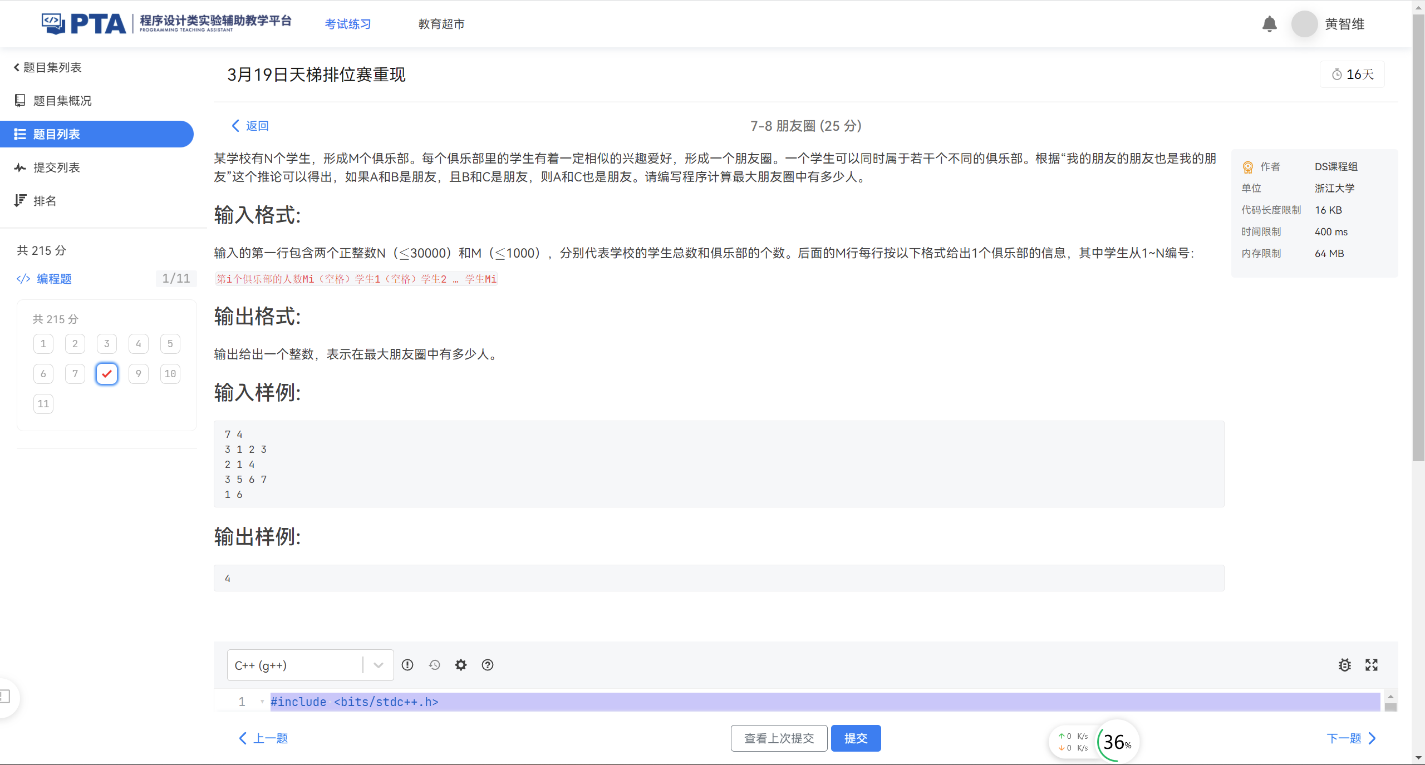Image resolution: width=1425 pixels, height=765 pixels.
Task: Click scrollbar down arrow at page bottom
Action: [x=1418, y=758]
